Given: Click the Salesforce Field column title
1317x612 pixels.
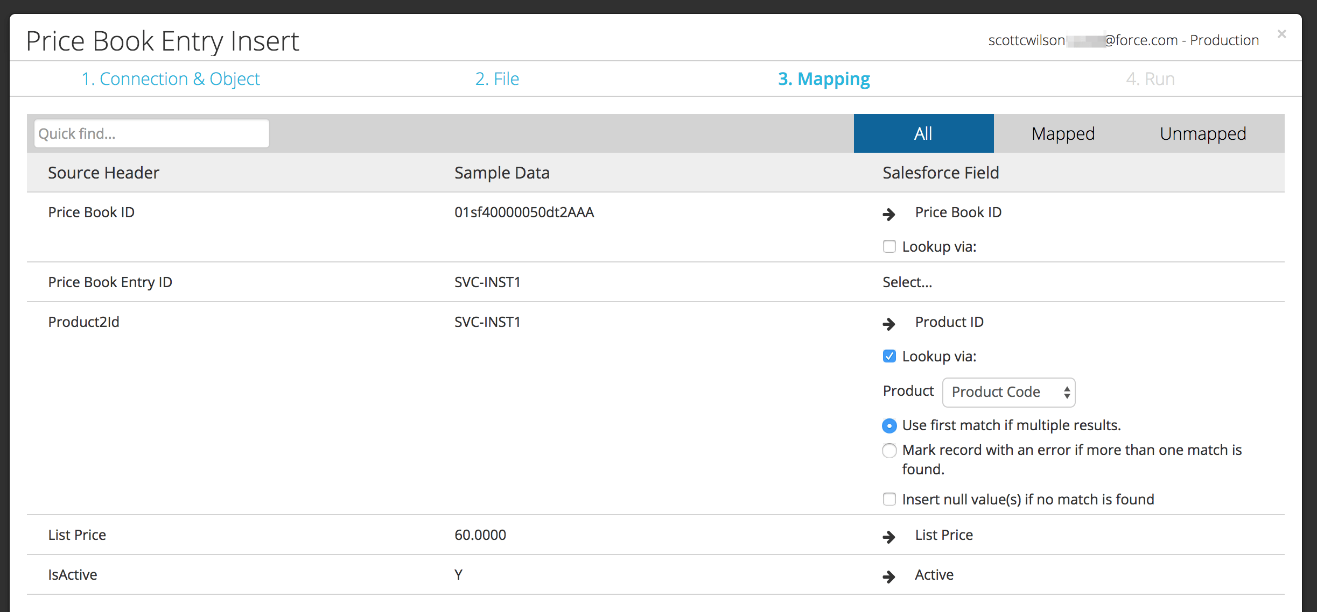Looking at the screenshot, I should coord(941,173).
